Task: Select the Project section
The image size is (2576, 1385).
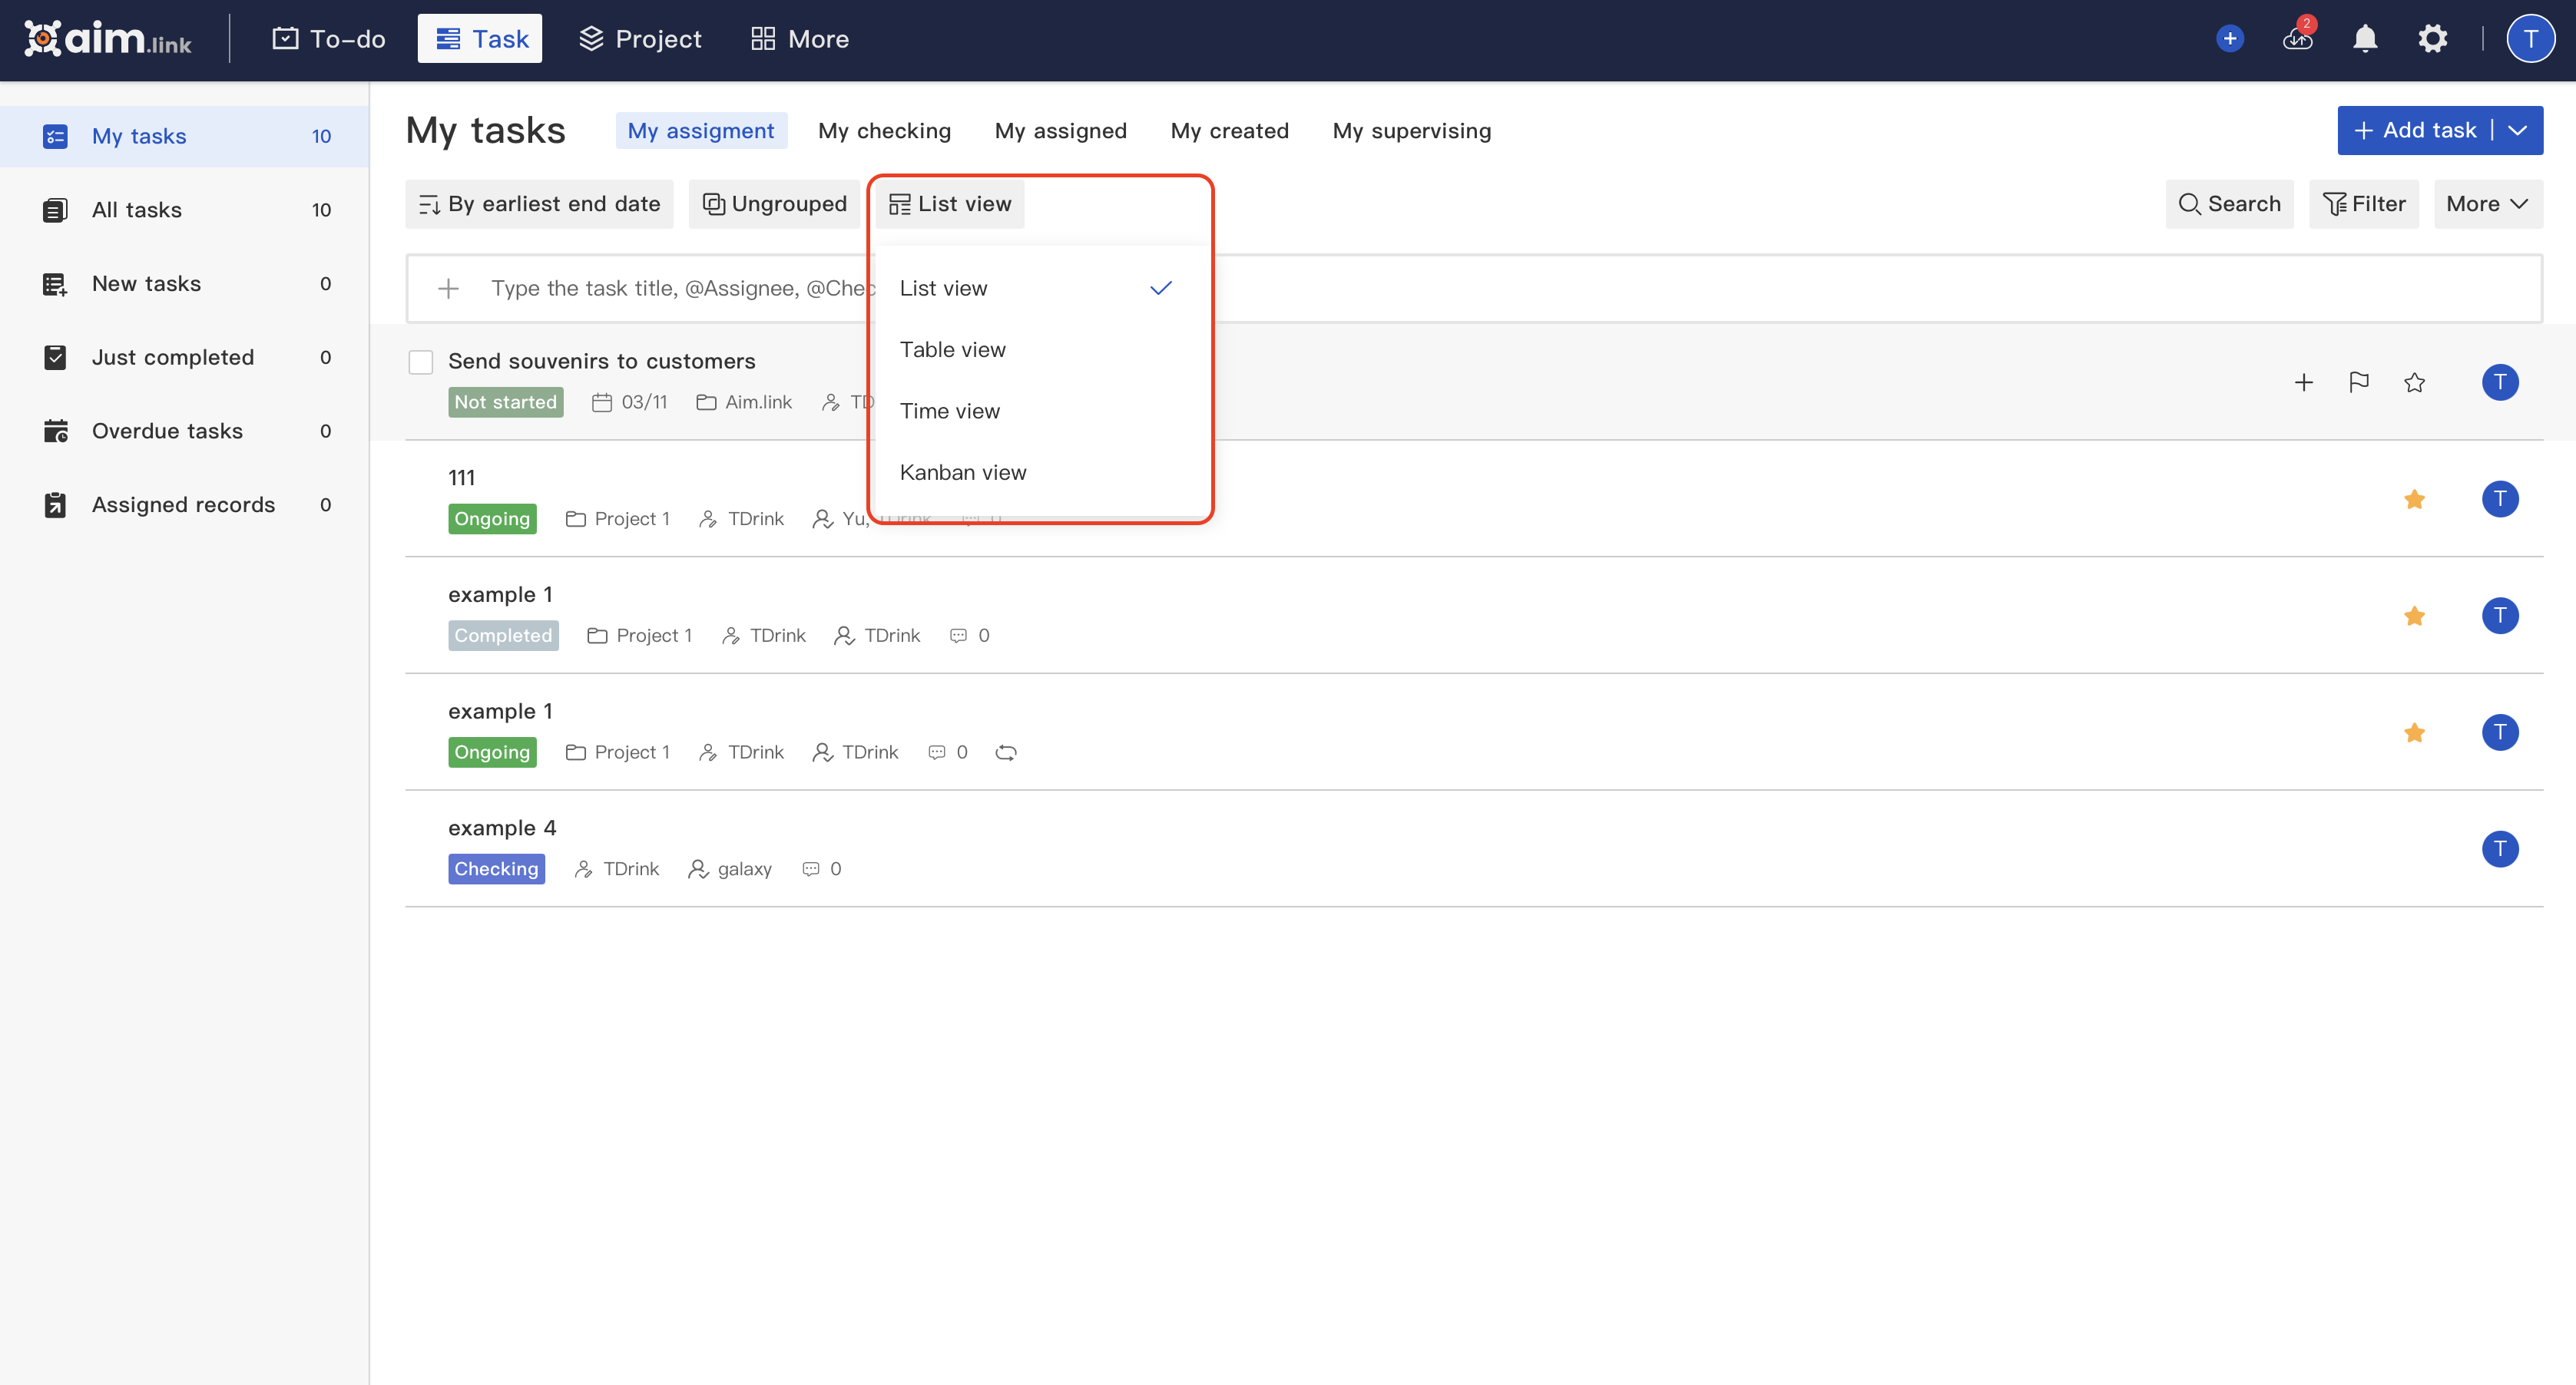Action: [x=640, y=38]
